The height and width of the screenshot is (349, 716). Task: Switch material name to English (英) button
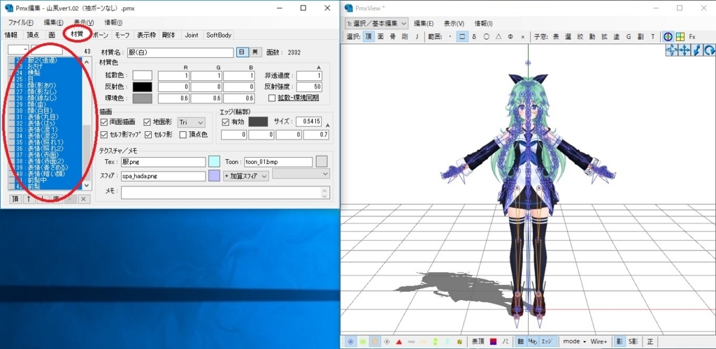pos(256,52)
